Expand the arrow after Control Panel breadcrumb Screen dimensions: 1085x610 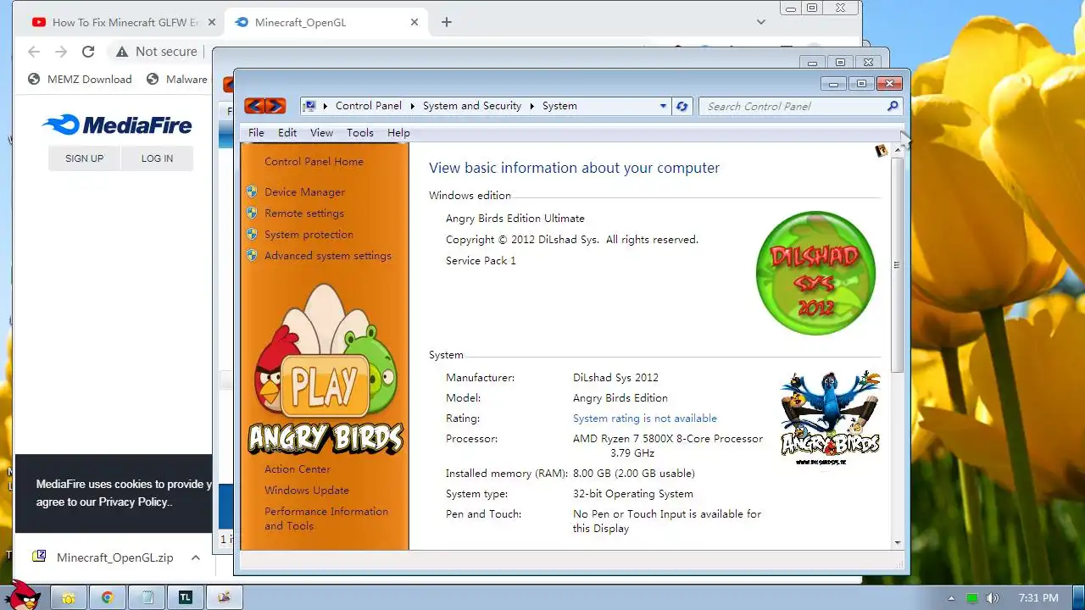[x=413, y=106]
